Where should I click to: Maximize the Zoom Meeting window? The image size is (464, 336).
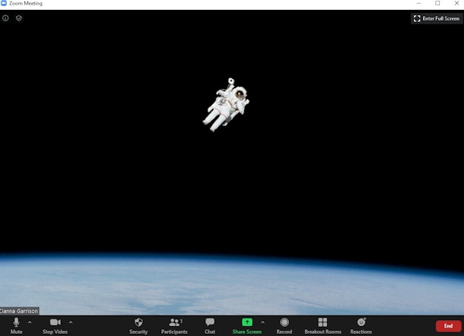point(437,4)
